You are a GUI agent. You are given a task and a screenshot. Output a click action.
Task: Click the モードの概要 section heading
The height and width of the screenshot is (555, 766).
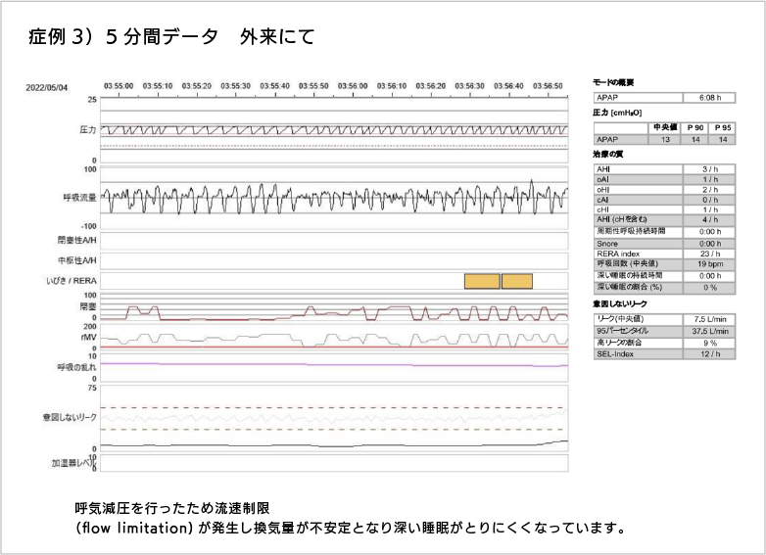tap(613, 82)
